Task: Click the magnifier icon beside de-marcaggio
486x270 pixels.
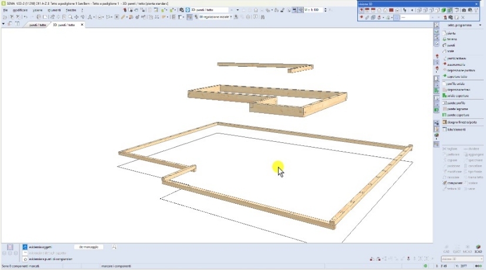Action: click(114, 247)
